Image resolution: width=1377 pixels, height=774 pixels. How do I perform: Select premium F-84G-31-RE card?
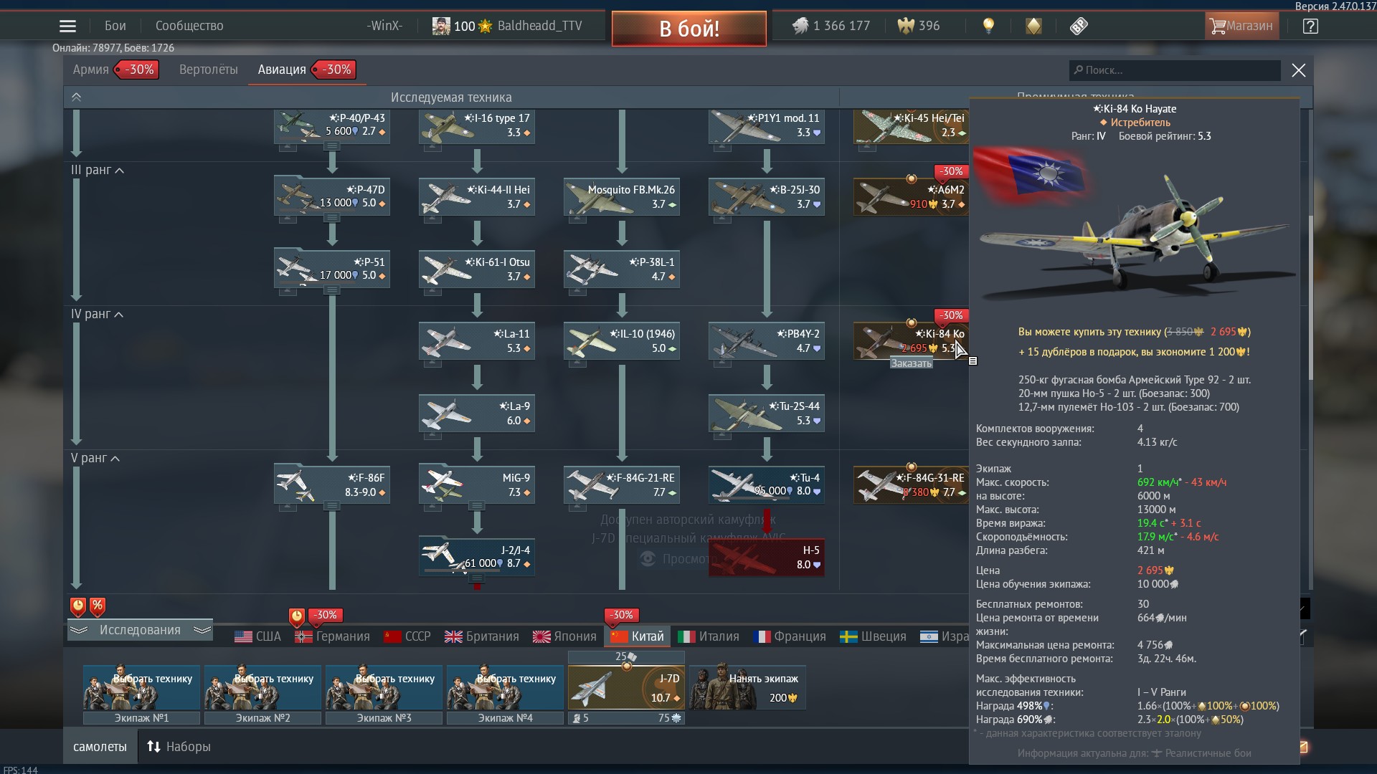click(911, 484)
